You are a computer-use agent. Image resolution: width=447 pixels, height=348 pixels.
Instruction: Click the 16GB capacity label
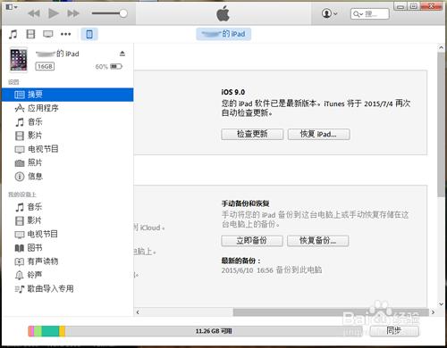[x=45, y=66]
